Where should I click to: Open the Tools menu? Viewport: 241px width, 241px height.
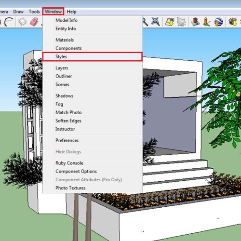coord(34,12)
